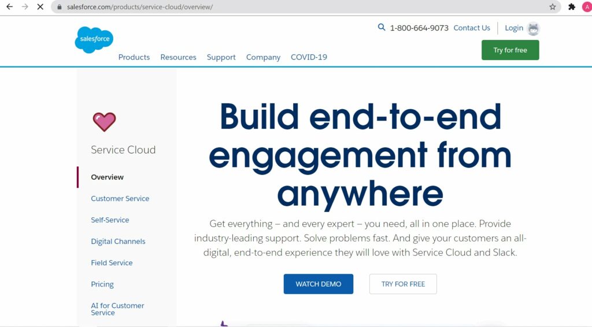Image resolution: width=592 pixels, height=327 pixels.
Task: Go back with the browser back arrow
Action: [x=9, y=7]
